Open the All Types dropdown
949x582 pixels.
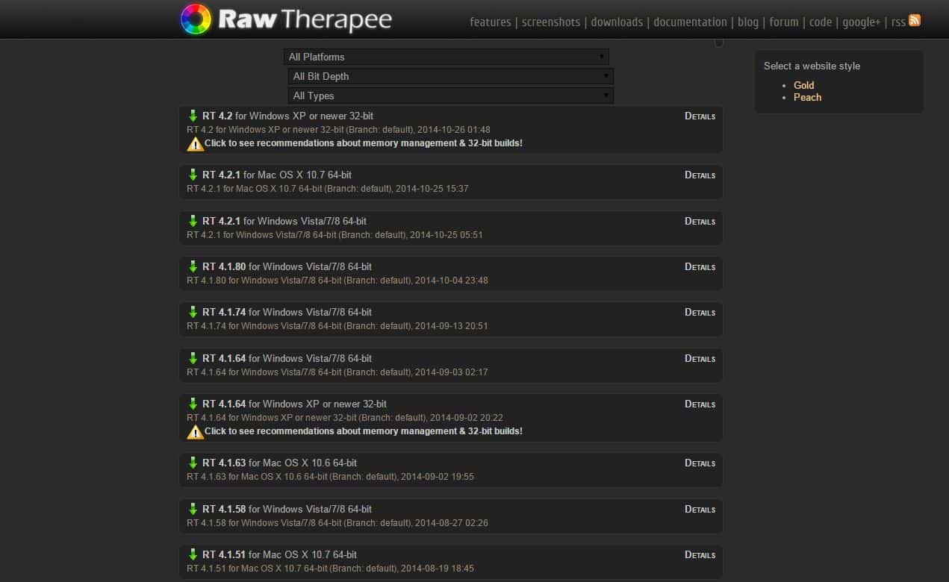[450, 96]
